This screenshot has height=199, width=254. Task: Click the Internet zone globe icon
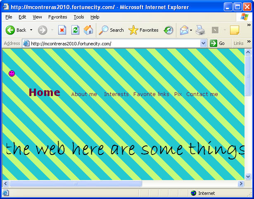tap(193, 193)
